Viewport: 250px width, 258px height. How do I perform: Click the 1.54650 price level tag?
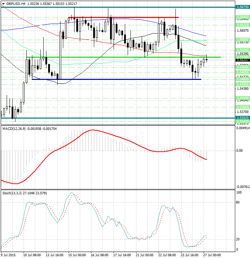point(243,80)
